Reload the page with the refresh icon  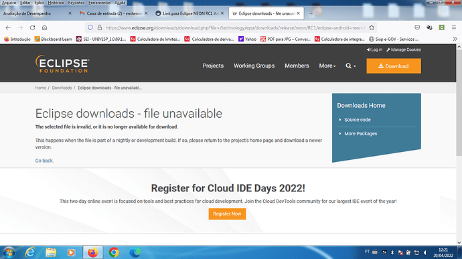(x=32, y=27)
